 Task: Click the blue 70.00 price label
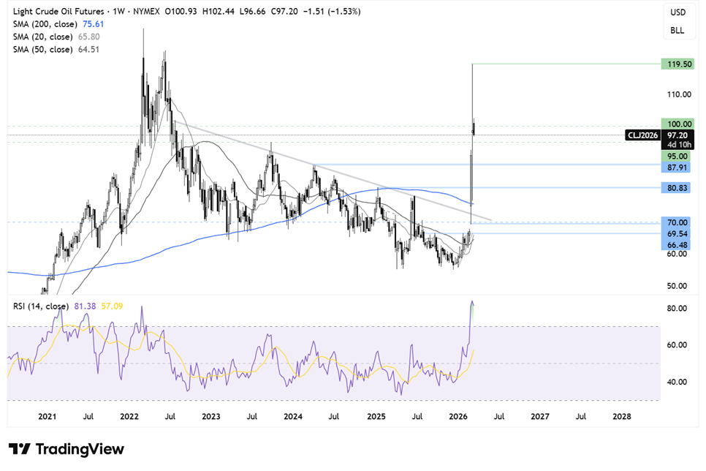point(677,222)
